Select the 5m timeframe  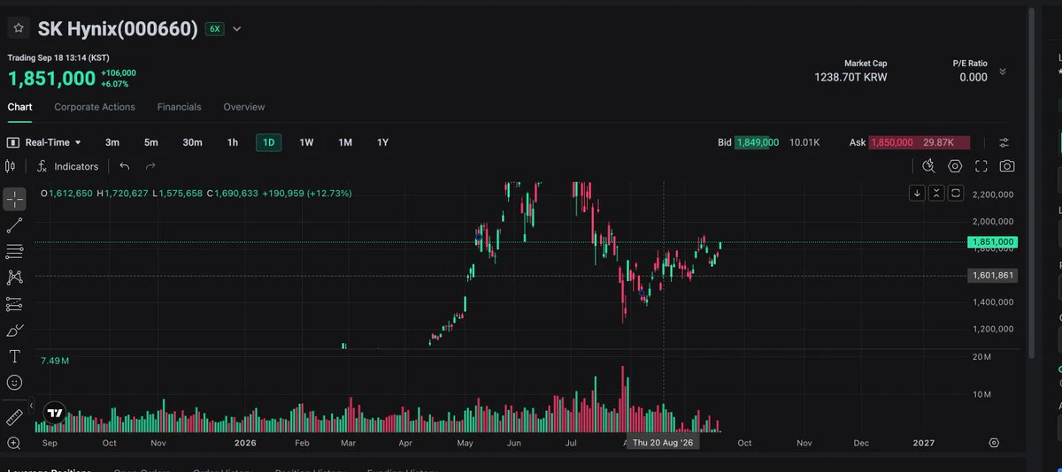point(151,142)
